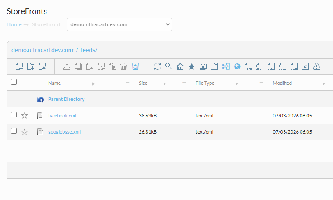Click the warning triangle icon
This screenshot has height=200, width=333.
pyautogui.click(x=317, y=66)
